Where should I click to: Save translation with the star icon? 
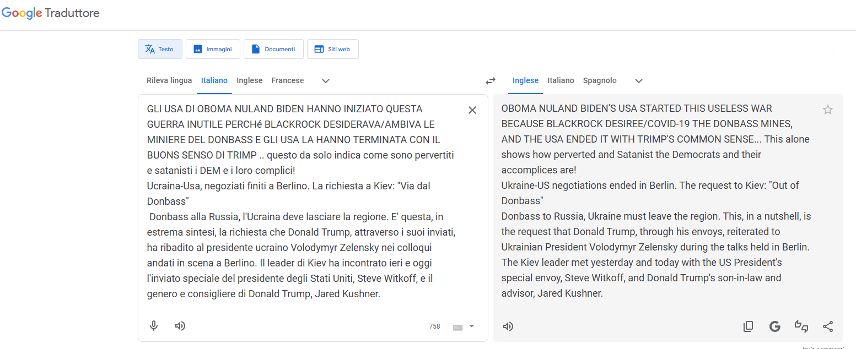tap(827, 110)
